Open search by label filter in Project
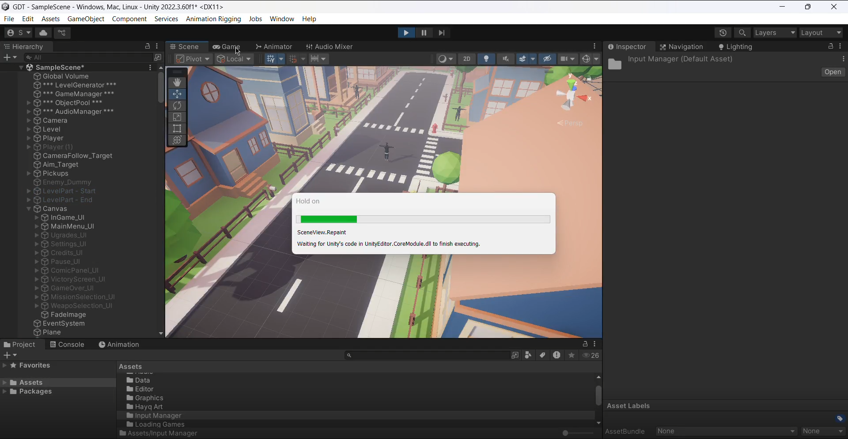 pyautogui.click(x=542, y=355)
